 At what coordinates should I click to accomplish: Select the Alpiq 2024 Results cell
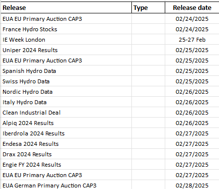66,123
